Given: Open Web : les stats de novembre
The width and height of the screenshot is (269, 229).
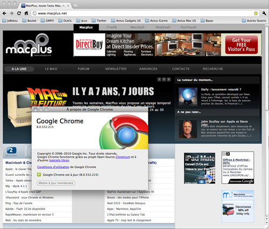Looking at the screenshot, I should (x=23, y=220).
